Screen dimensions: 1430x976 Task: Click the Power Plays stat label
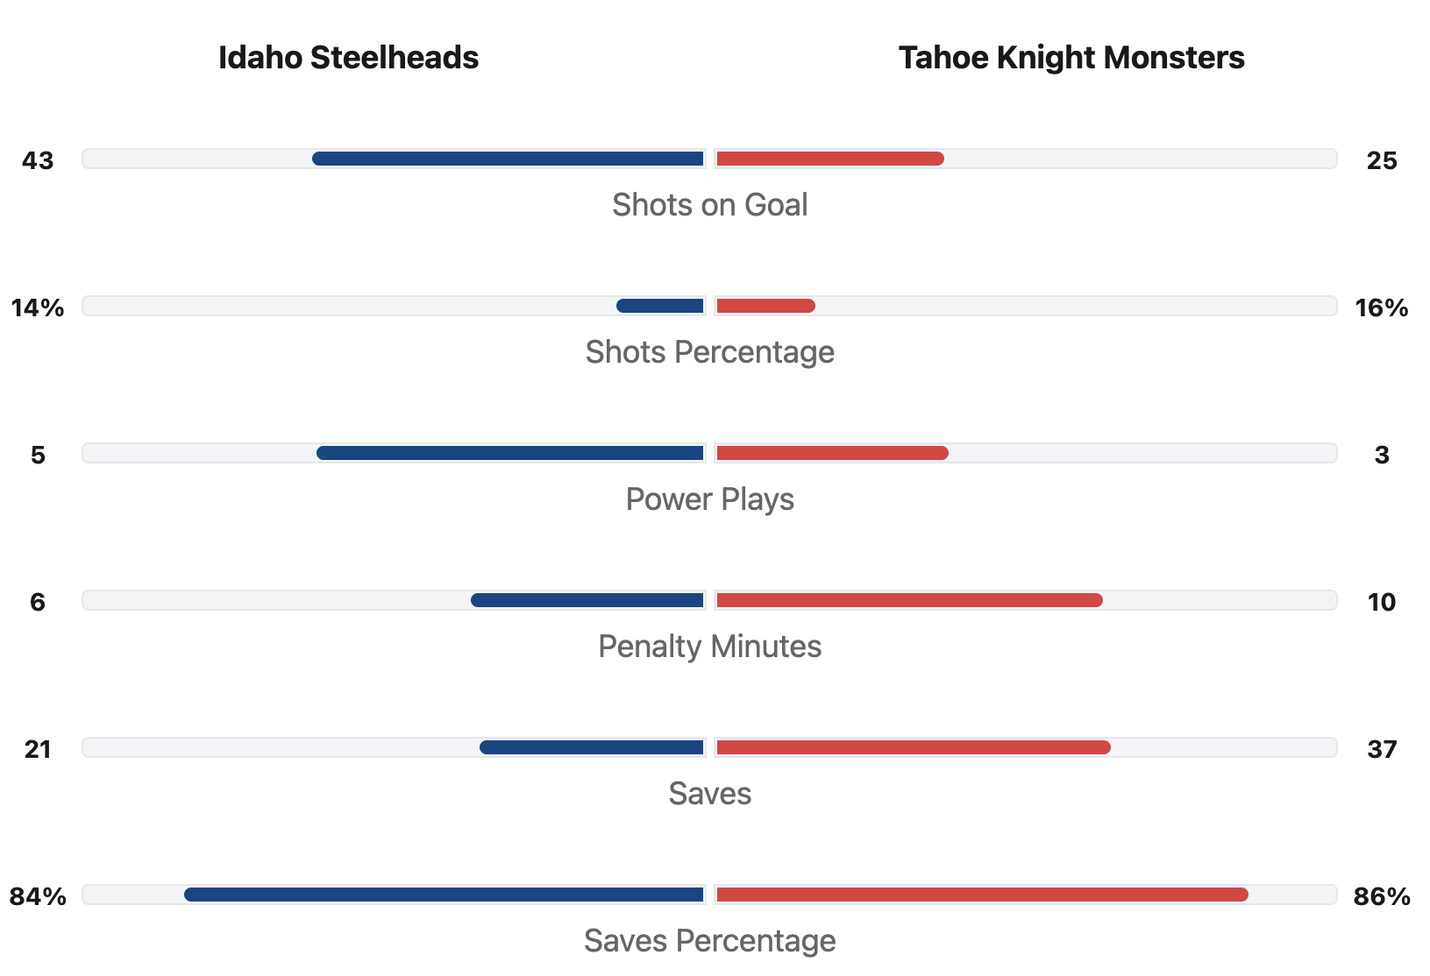(x=709, y=499)
